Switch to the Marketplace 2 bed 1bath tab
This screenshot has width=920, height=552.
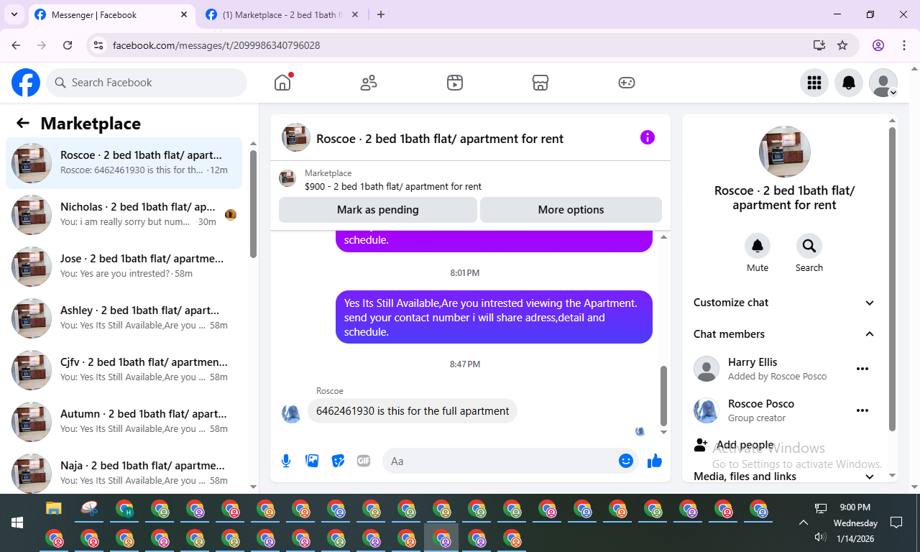coord(281,15)
